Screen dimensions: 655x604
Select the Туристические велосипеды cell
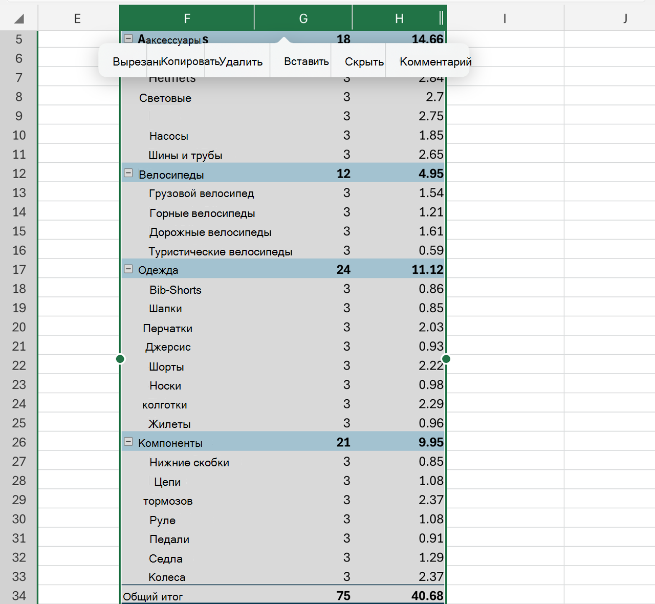pos(187,251)
